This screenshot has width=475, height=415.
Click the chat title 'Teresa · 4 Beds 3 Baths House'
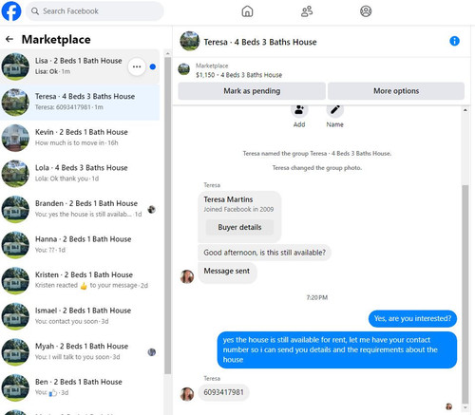point(260,42)
